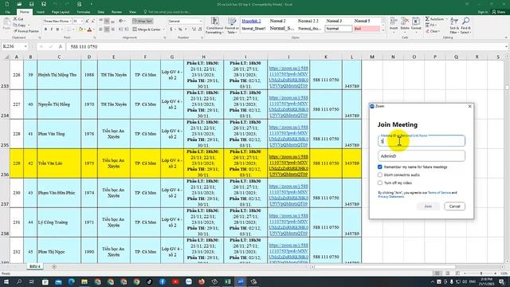Enable Don't connect to audio checkbox
The height and width of the screenshot is (287, 510).
379,175
